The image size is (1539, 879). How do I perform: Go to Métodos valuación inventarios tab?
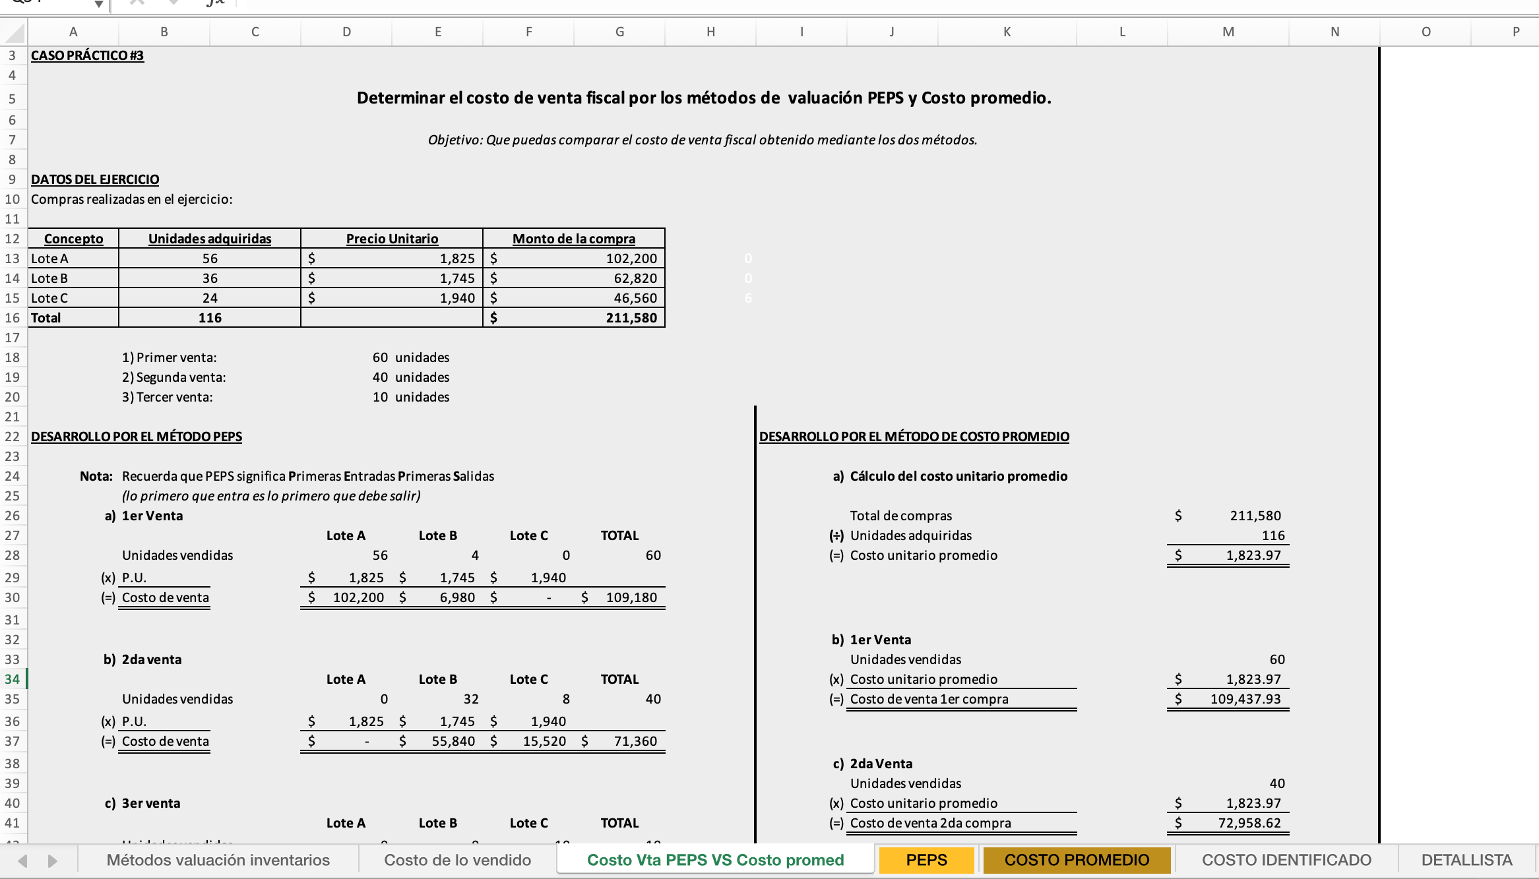(x=218, y=860)
